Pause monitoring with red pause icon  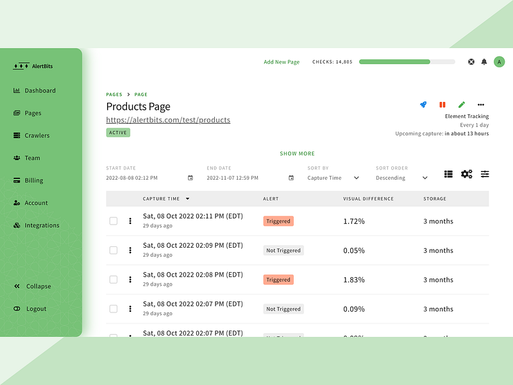(x=442, y=105)
